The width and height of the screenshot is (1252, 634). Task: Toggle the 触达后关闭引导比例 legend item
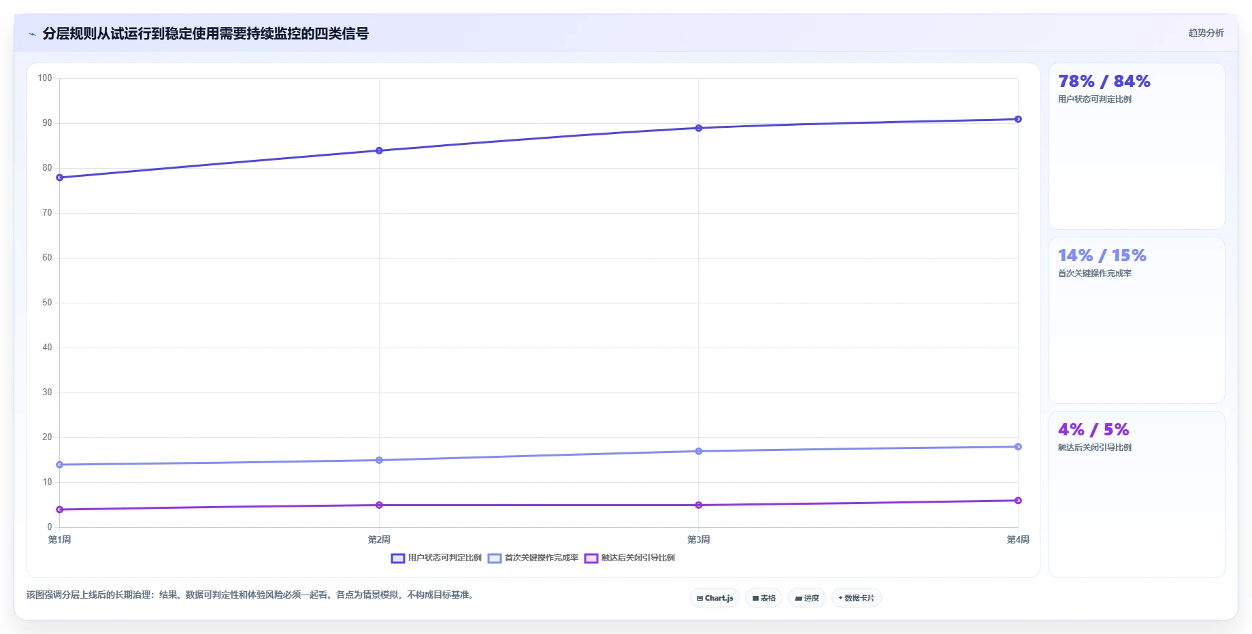[629, 558]
